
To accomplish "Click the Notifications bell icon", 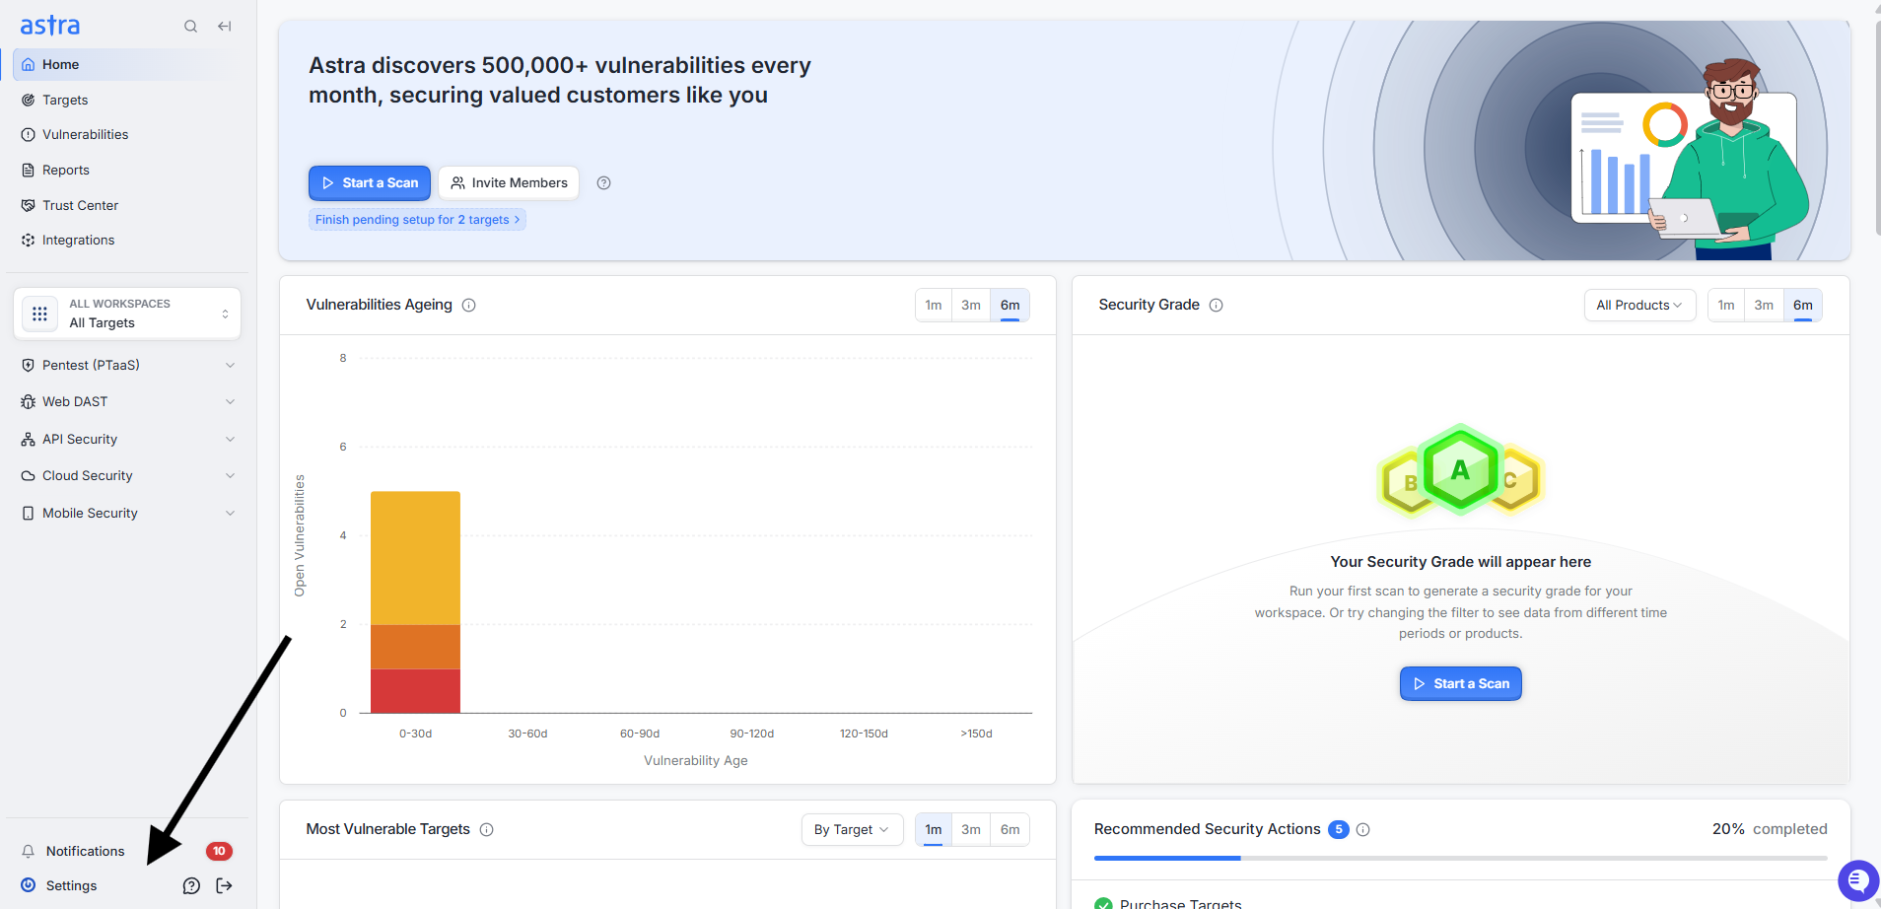I will pyautogui.click(x=29, y=852).
